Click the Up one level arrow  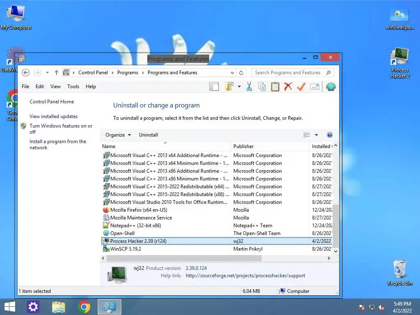(x=56, y=73)
